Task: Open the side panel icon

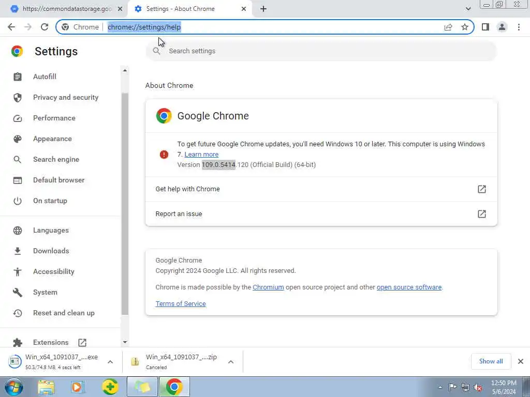Action: tap(485, 27)
